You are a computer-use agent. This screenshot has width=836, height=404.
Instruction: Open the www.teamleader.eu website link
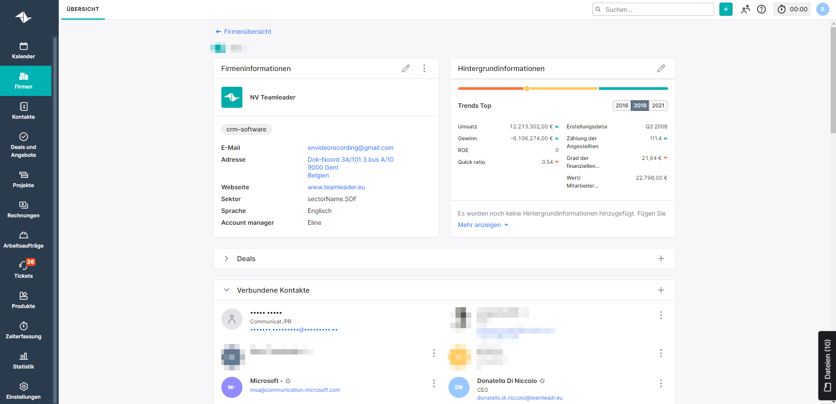[x=336, y=187]
